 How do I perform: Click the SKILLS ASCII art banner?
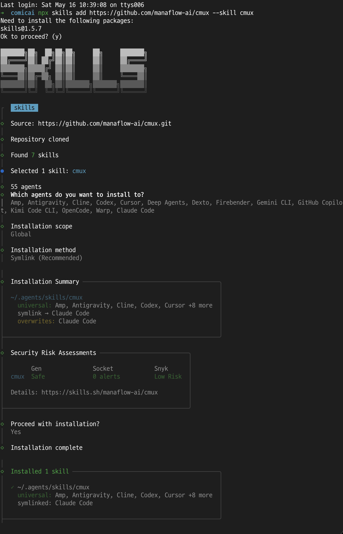(73, 70)
